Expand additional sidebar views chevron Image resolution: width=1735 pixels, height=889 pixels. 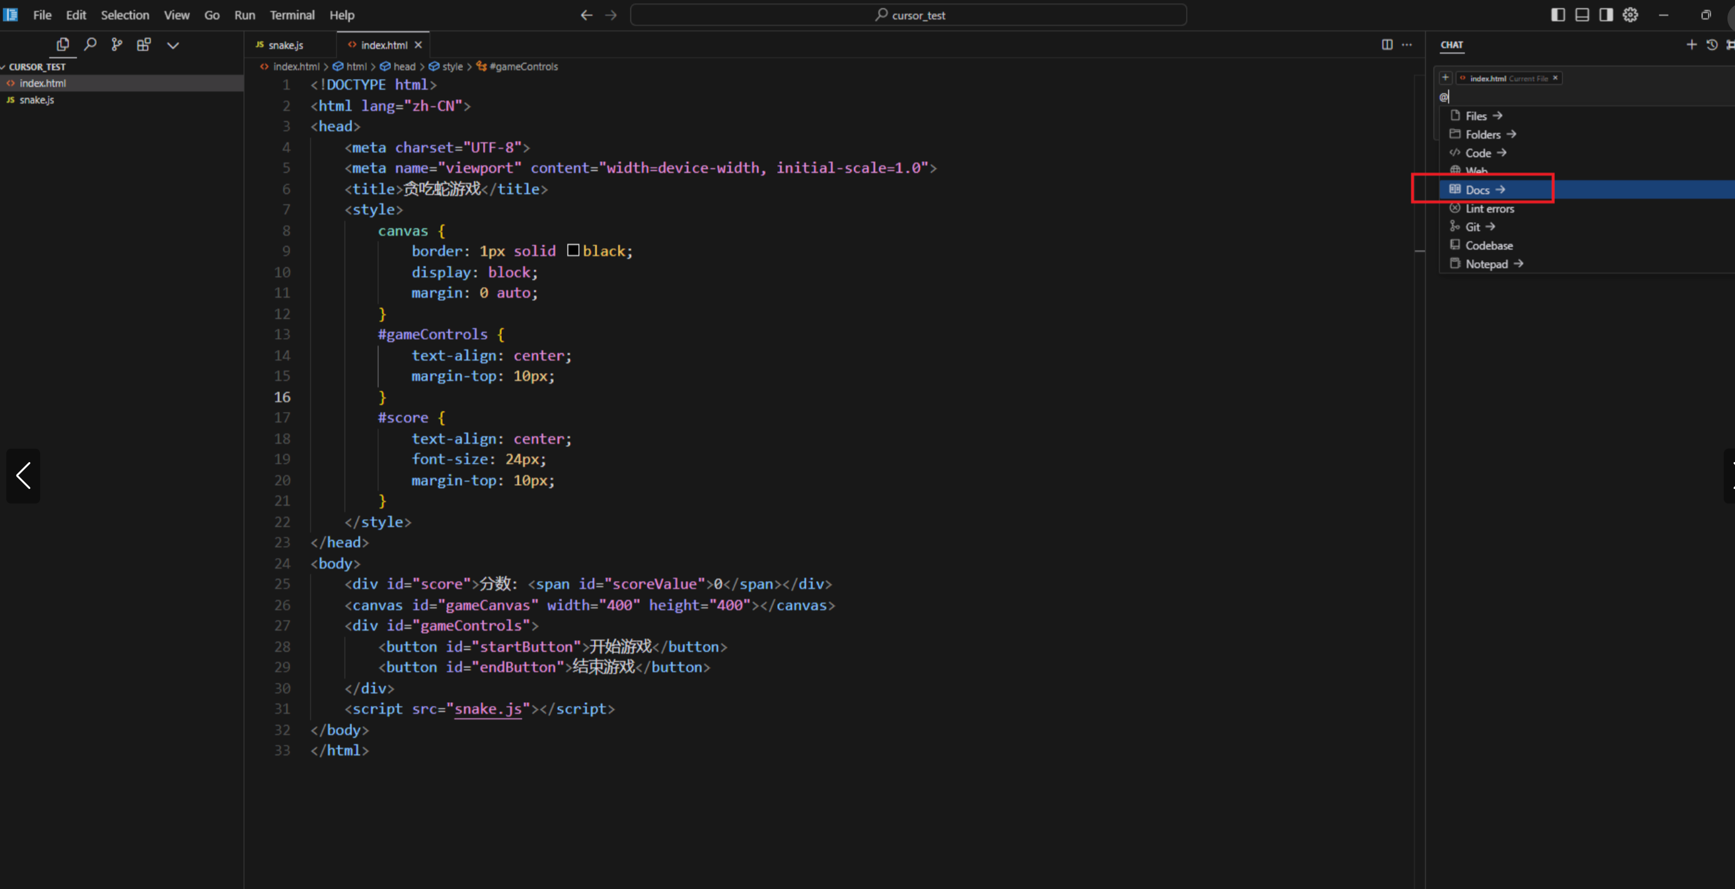[x=173, y=45]
